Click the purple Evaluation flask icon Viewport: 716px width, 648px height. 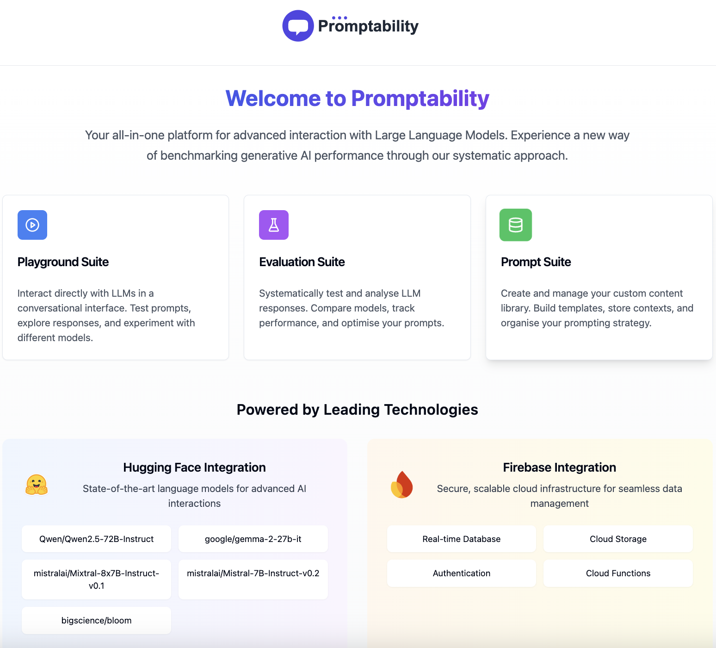(x=274, y=225)
